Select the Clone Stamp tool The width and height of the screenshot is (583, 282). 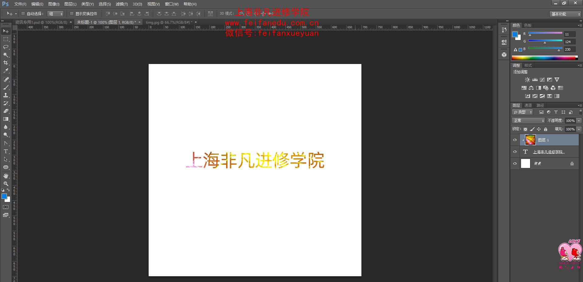pos(6,95)
